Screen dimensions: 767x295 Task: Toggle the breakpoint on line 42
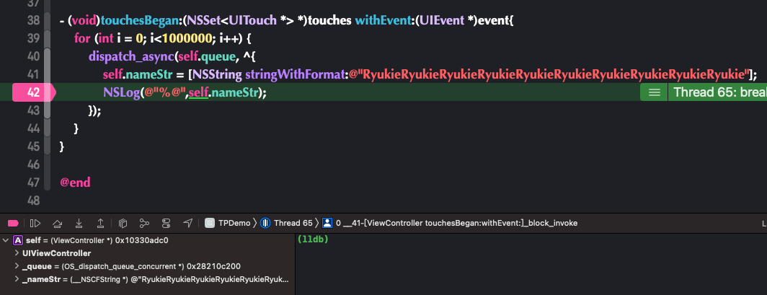pos(34,92)
